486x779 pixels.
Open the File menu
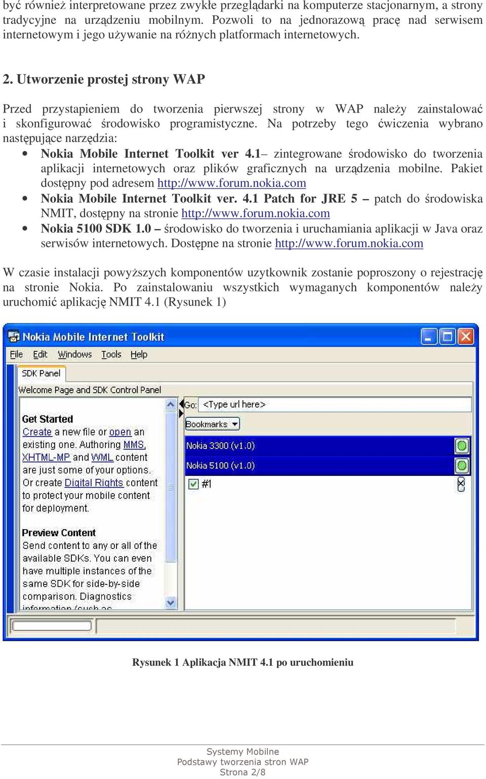(16, 354)
